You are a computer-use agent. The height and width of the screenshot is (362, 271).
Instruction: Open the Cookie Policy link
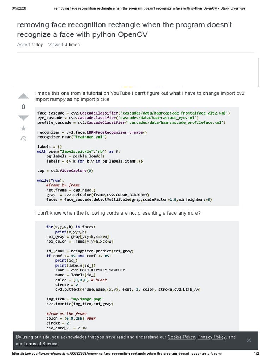point(182,337)
